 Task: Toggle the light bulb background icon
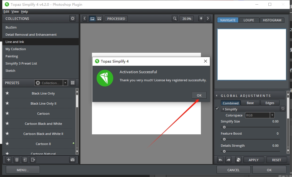click(201, 19)
